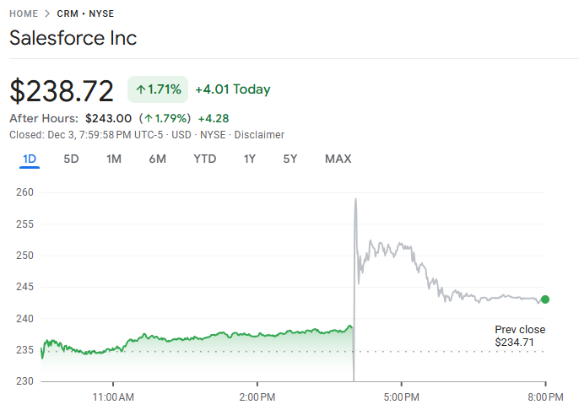Click the green end-of-chart price dot
579x410 pixels.
pos(545,299)
